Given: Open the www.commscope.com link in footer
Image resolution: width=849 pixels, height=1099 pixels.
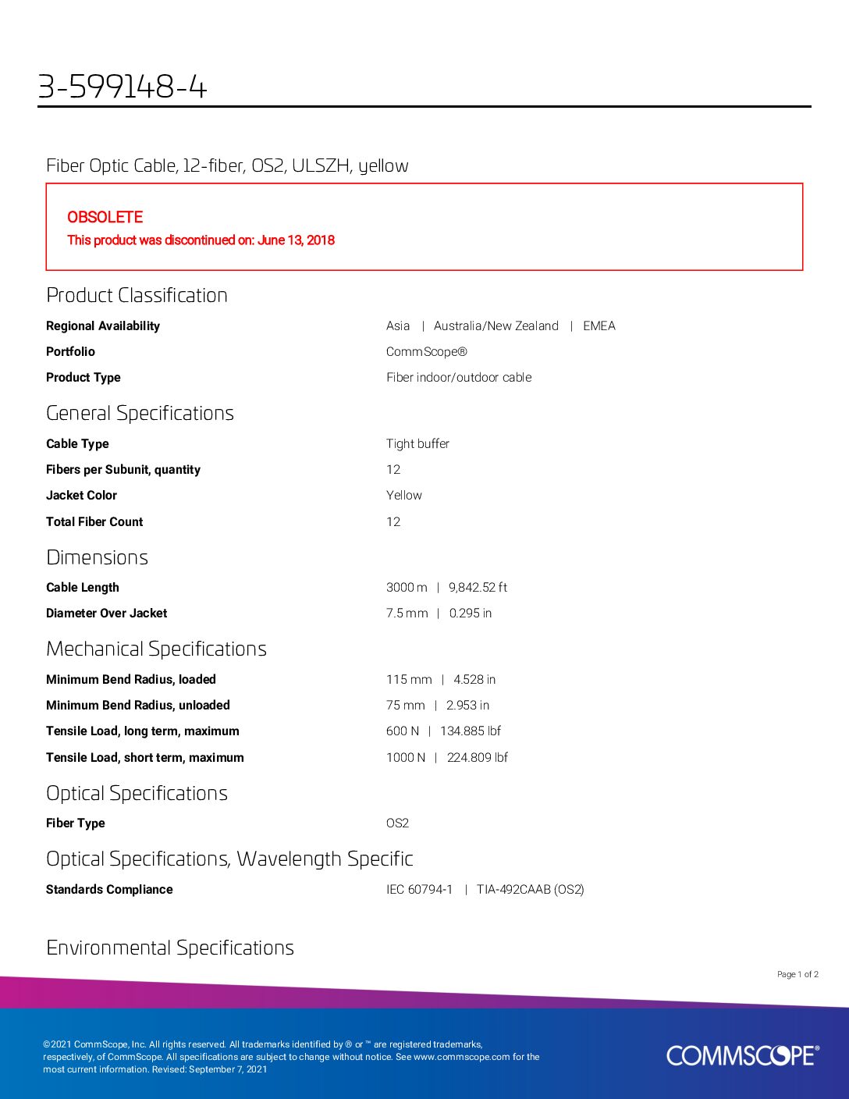Looking at the screenshot, I should point(461,1057).
